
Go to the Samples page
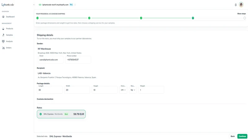9,35
